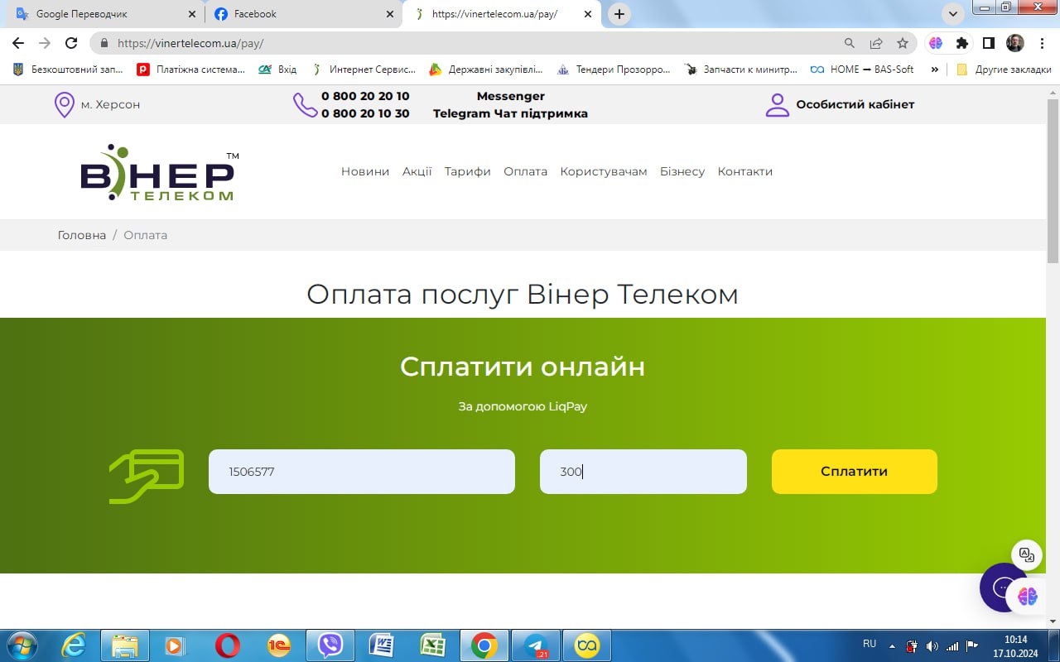Click the floating brain extension icon on the page

1028,596
